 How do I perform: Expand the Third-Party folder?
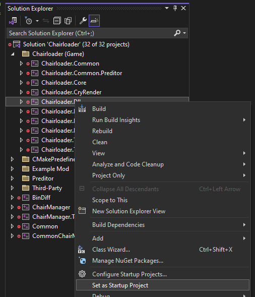[12, 188]
